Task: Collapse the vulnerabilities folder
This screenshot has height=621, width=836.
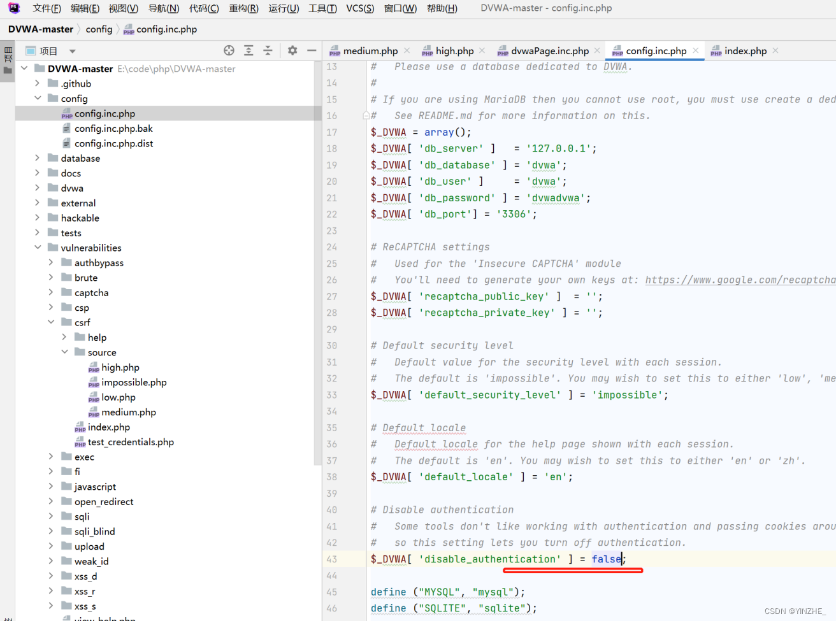Action: pos(38,248)
